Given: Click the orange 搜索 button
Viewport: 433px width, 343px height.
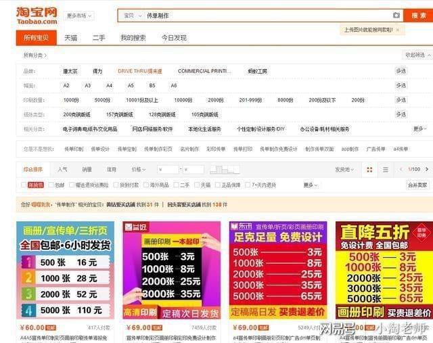Looking at the screenshot, I should coord(418,16).
